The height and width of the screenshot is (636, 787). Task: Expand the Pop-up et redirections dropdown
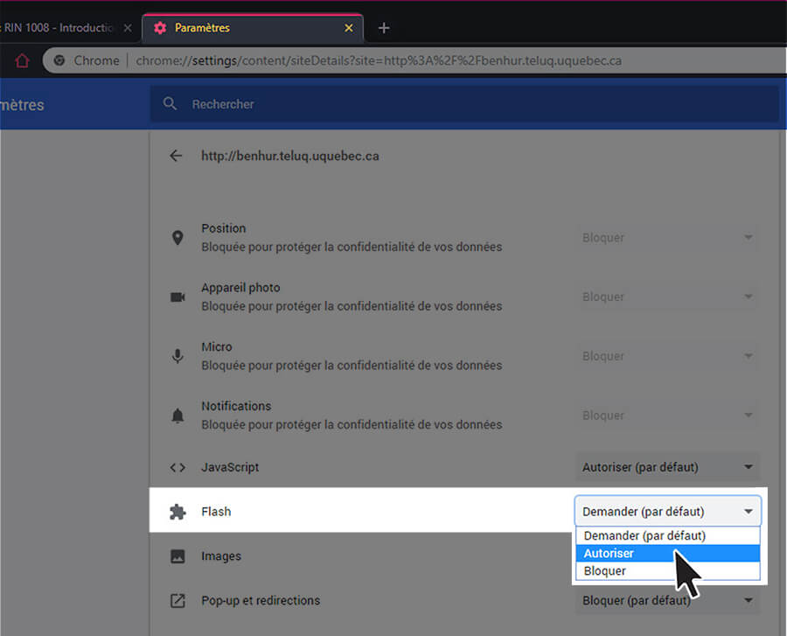click(667, 601)
